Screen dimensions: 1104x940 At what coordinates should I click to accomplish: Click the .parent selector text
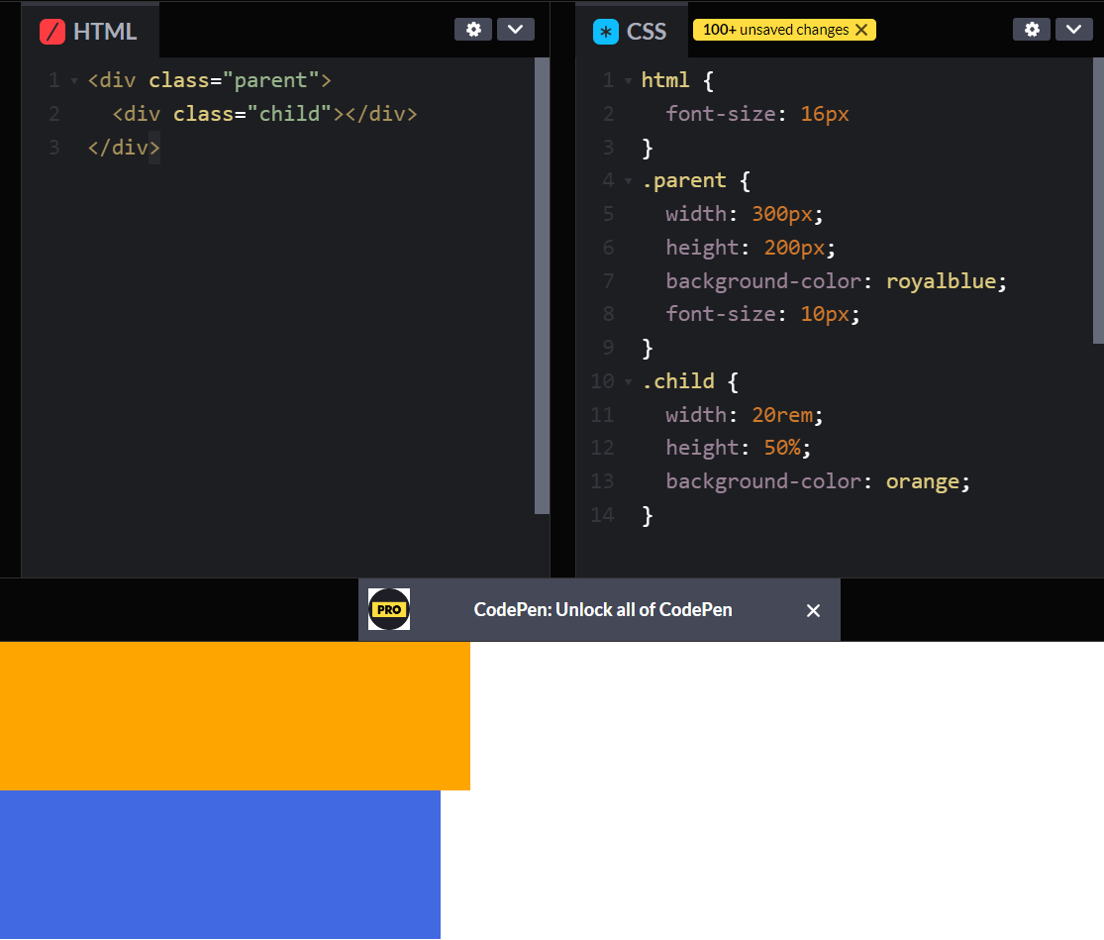[x=683, y=181]
